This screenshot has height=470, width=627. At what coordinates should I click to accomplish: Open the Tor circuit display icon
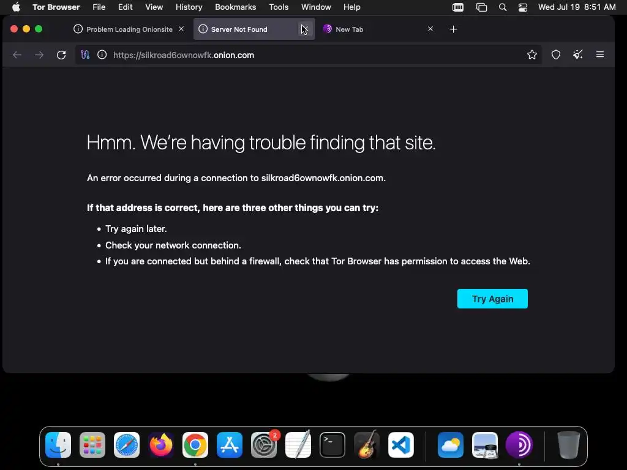coord(84,54)
